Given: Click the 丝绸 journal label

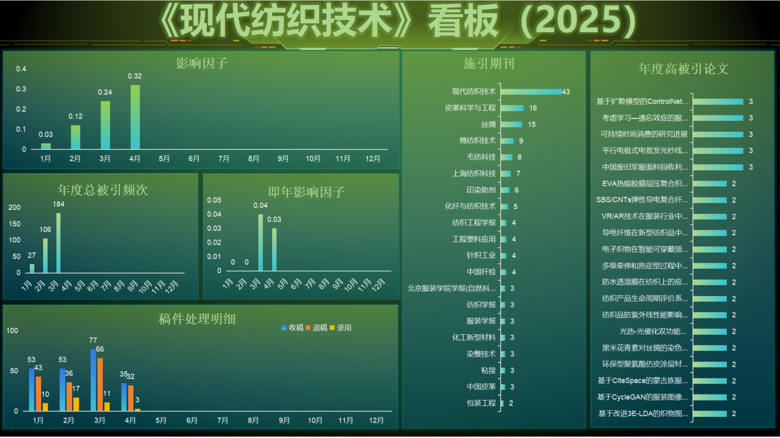Looking at the screenshot, I should (488, 124).
